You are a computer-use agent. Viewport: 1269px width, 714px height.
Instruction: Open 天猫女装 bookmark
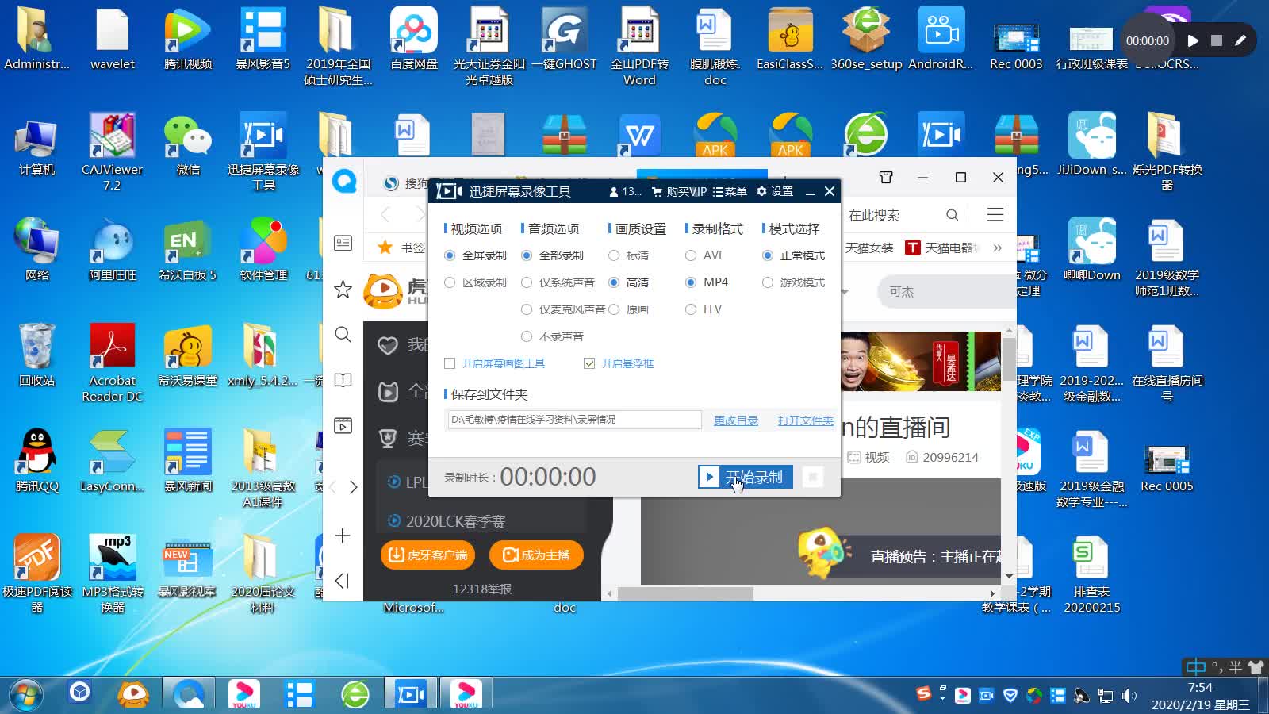pyautogui.click(x=868, y=248)
